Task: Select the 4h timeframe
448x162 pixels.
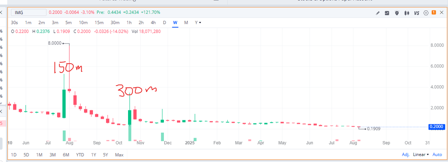Action: (153, 23)
